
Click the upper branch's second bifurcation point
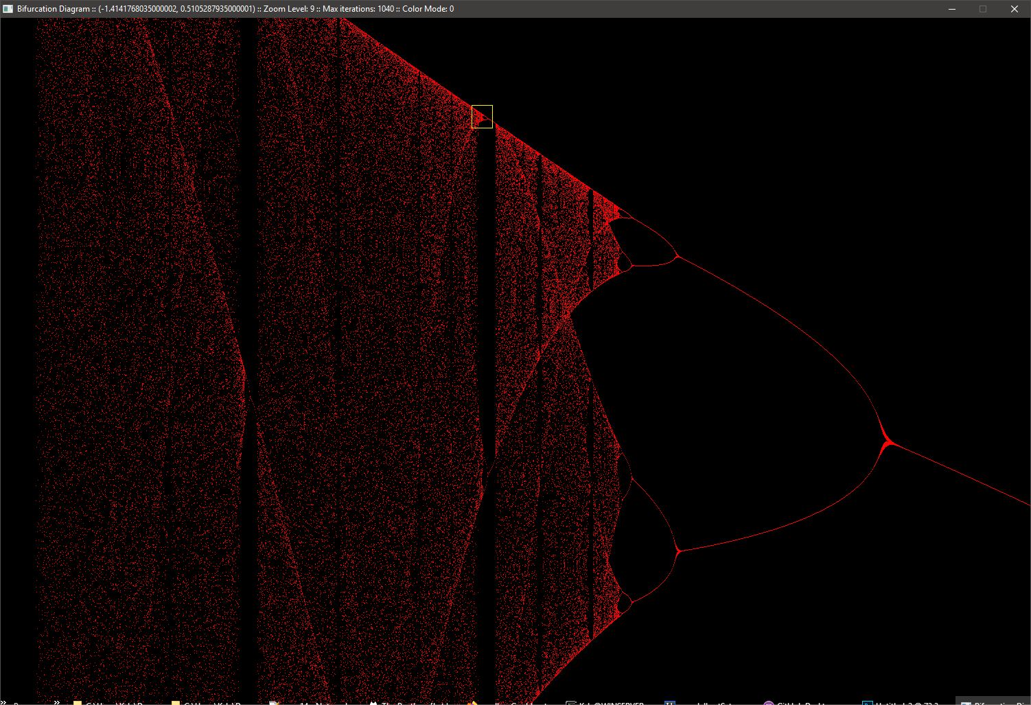(x=678, y=257)
